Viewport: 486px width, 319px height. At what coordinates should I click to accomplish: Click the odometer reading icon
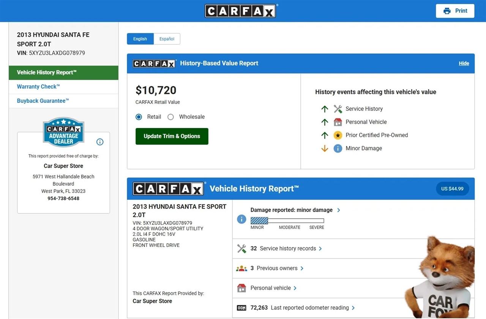coord(241,308)
